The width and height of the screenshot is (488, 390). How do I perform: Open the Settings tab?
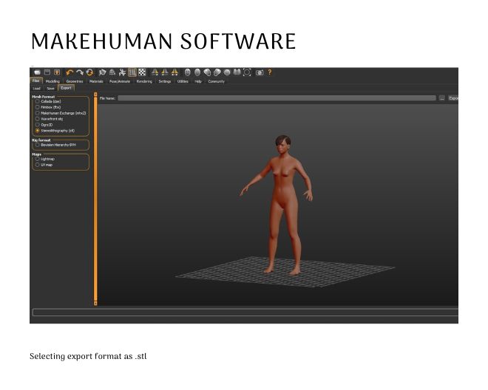click(x=165, y=81)
